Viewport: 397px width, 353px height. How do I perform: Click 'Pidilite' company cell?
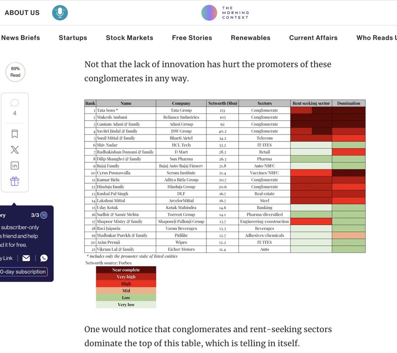click(x=181, y=235)
